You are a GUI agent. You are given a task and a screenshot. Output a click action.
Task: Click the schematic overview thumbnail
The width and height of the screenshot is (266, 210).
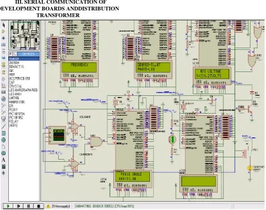click(24, 35)
